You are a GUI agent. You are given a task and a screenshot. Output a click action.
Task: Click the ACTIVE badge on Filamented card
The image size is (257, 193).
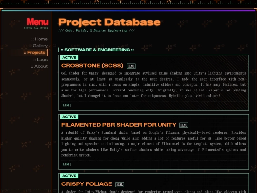pos(69,117)
